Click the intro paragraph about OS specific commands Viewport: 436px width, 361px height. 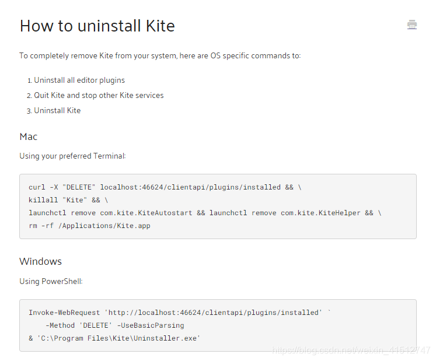(x=160, y=56)
